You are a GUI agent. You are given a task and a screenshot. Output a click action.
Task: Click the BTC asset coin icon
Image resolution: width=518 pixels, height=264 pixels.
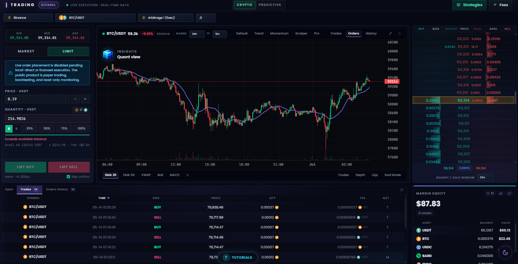pos(418,239)
